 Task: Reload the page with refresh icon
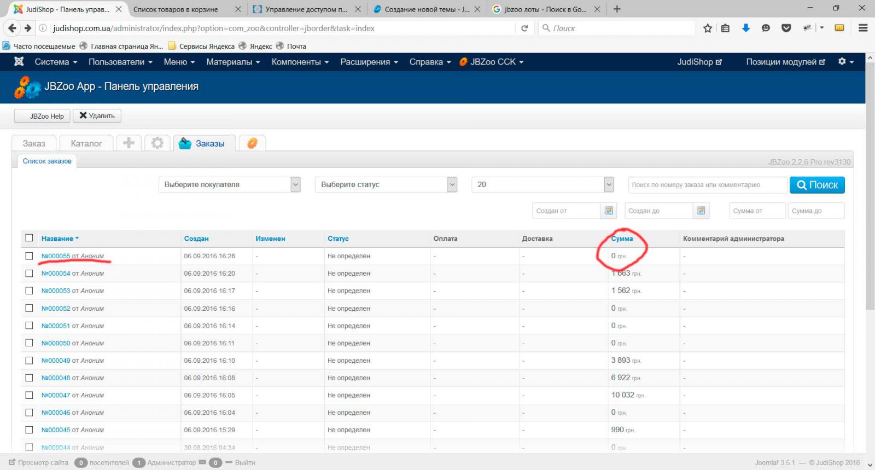click(x=524, y=28)
